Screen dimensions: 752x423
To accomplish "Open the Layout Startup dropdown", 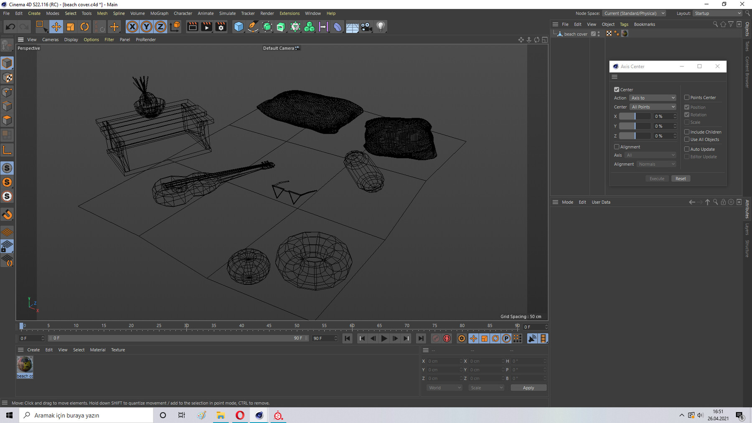I will point(717,13).
